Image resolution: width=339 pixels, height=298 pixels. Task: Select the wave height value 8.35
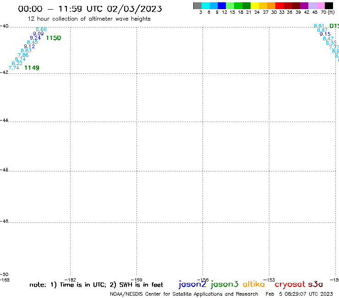pos(331,43)
